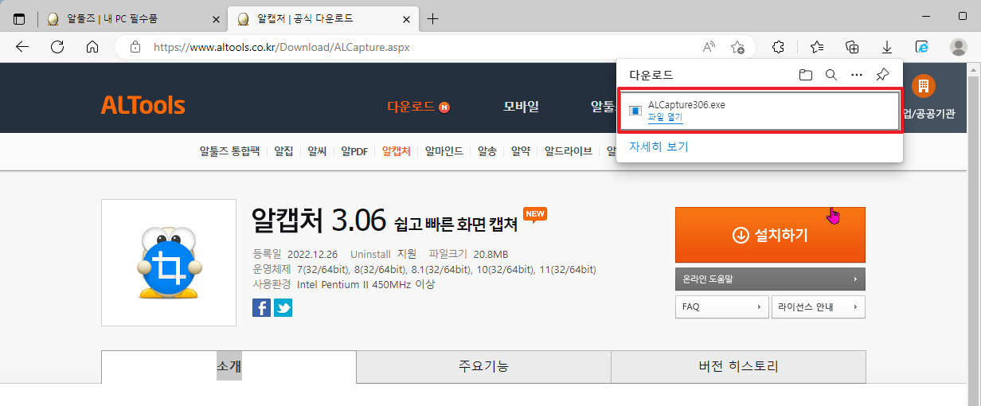Click Internet Explorer mode icon
The image size is (981, 406).
[922, 47]
